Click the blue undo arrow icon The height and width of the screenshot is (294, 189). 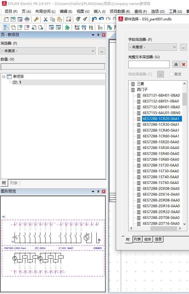(101, 19)
